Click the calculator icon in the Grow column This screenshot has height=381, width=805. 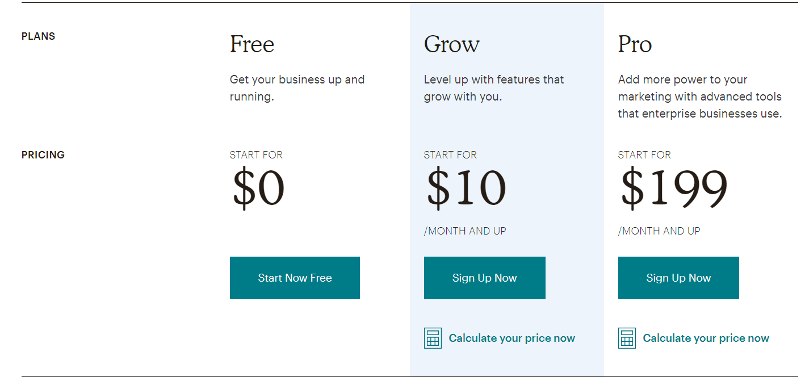433,338
